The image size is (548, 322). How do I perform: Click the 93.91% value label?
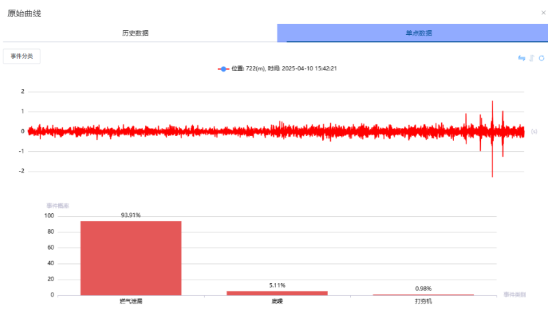pos(131,215)
